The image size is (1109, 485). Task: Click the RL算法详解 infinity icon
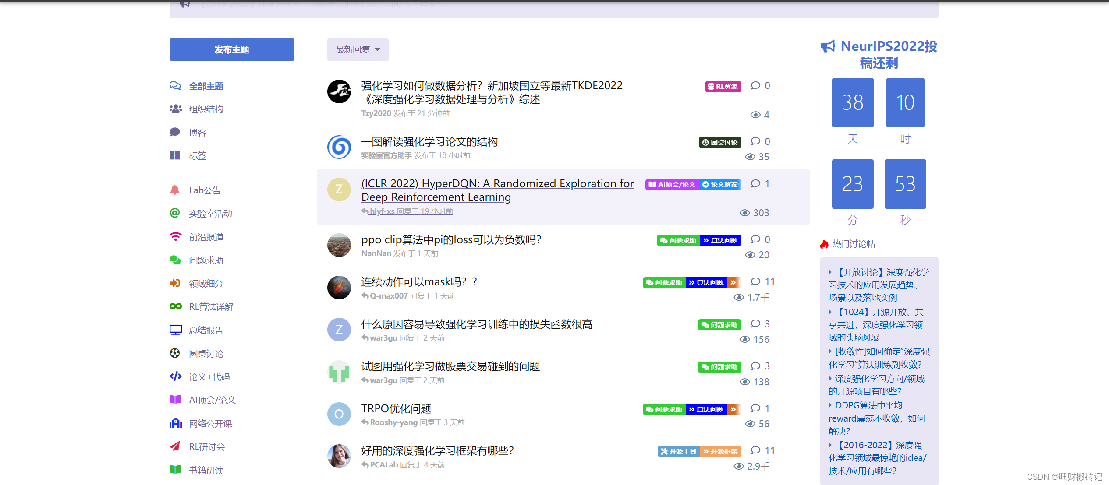tap(175, 306)
